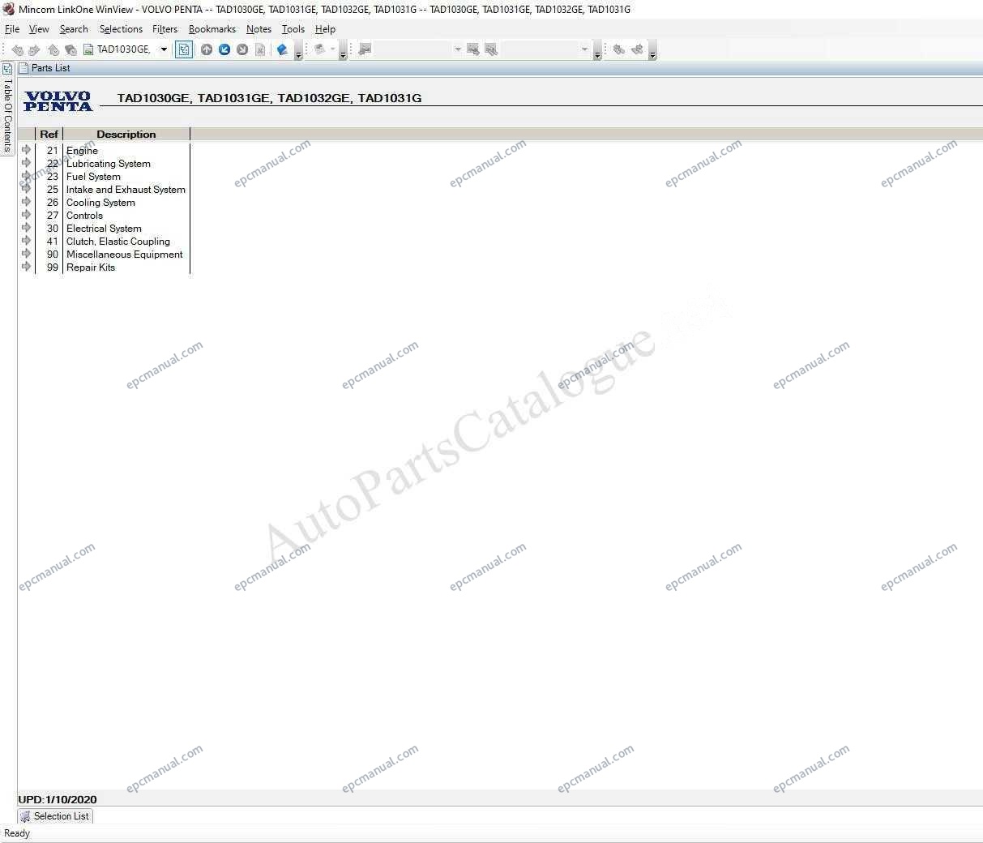
Task: Expand the Engine entry arrow
Action: pyautogui.click(x=26, y=150)
